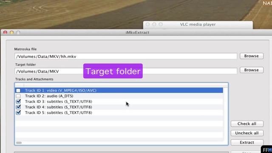Select row 'Track ID 1: video (V_MPEG4/ISO/AVC)'
The height and width of the screenshot is (153, 272).
(x=119, y=91)
